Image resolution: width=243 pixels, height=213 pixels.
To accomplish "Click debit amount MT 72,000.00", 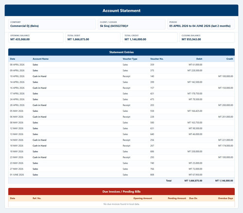I will coord(195,169).
